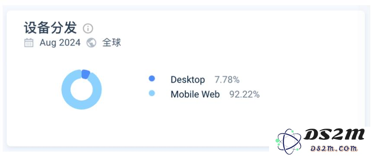
Task: Select the dark blue Desktop donut segment
Action: [86, 74]
